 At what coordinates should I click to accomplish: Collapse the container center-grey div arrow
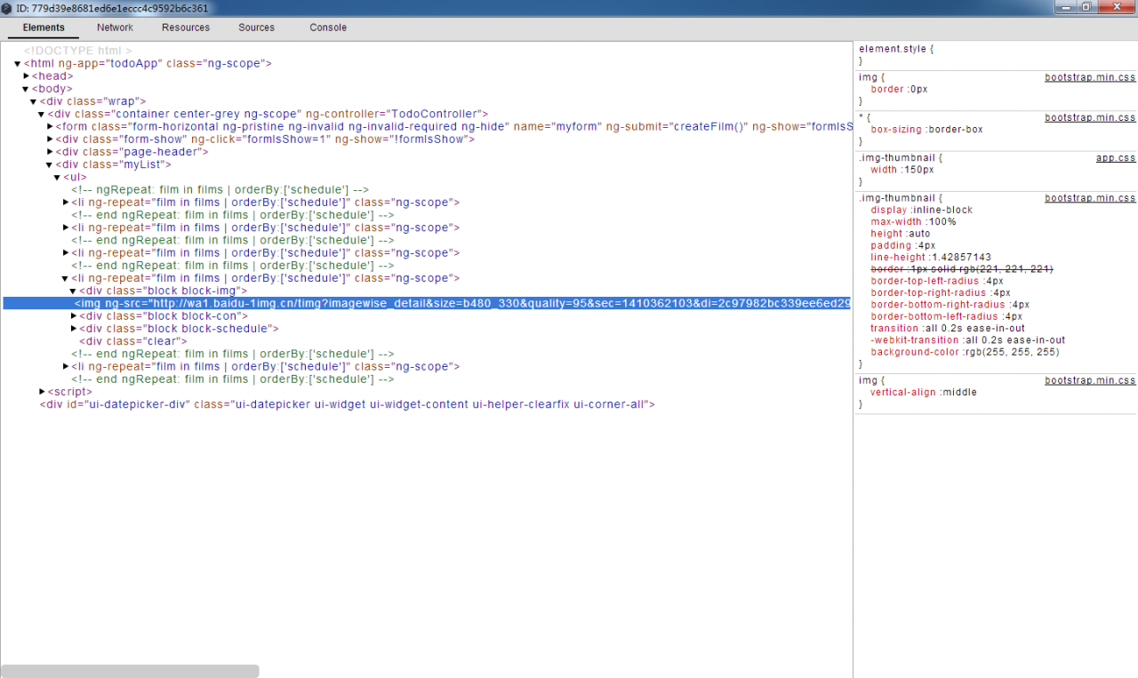(42, 115)
